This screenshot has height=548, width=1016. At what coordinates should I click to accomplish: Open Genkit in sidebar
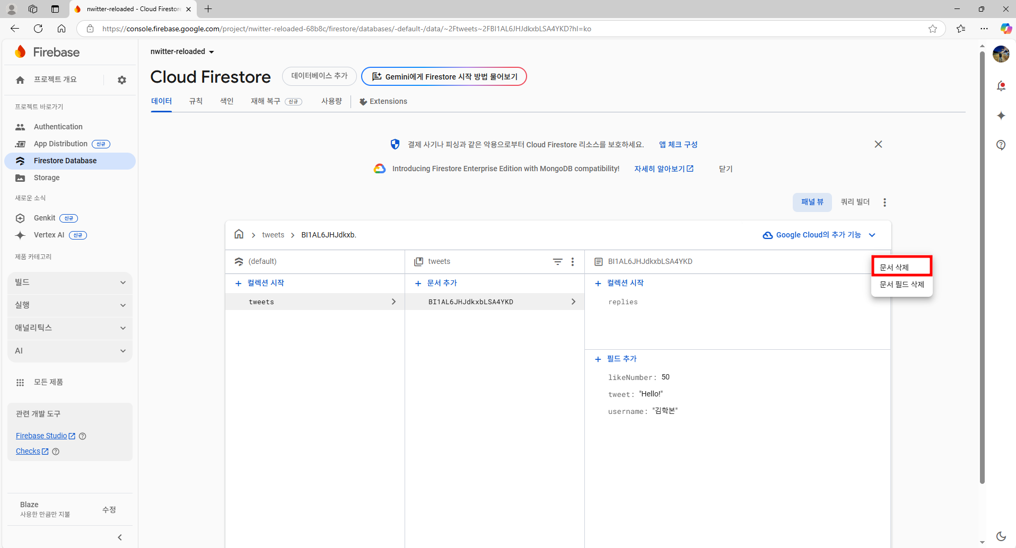pyautogui.click(x=45, y=218)
